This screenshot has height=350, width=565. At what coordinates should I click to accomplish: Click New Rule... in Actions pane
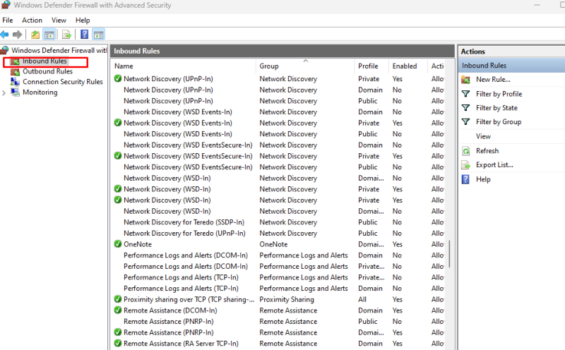(493, 80)
